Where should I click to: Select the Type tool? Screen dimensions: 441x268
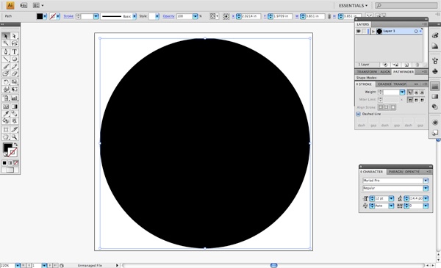(x=15, y=51)
